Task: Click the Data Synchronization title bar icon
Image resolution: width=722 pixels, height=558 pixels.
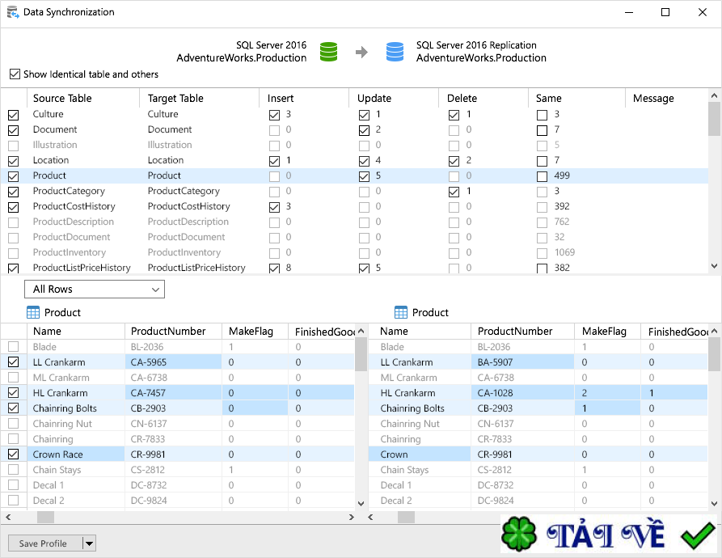Action: pyautogui.click(x=13, y=12)
